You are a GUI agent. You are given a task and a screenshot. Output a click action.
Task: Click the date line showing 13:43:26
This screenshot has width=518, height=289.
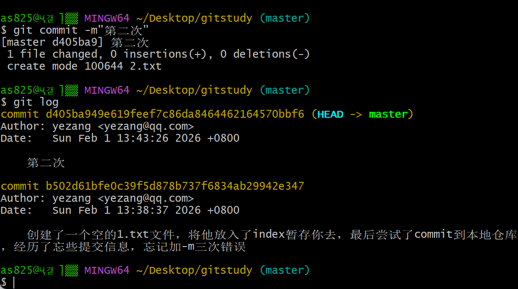pyautogui.click(x=120, y=138)
